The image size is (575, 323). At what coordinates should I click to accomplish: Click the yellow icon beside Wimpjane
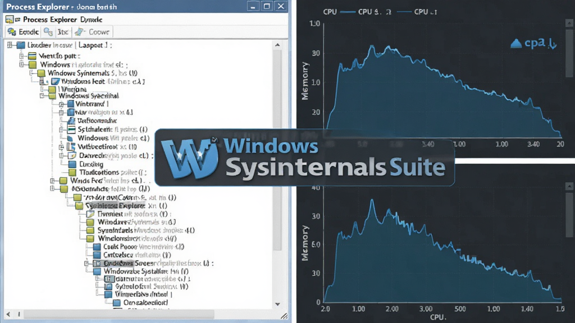click(x=52, y=89)
